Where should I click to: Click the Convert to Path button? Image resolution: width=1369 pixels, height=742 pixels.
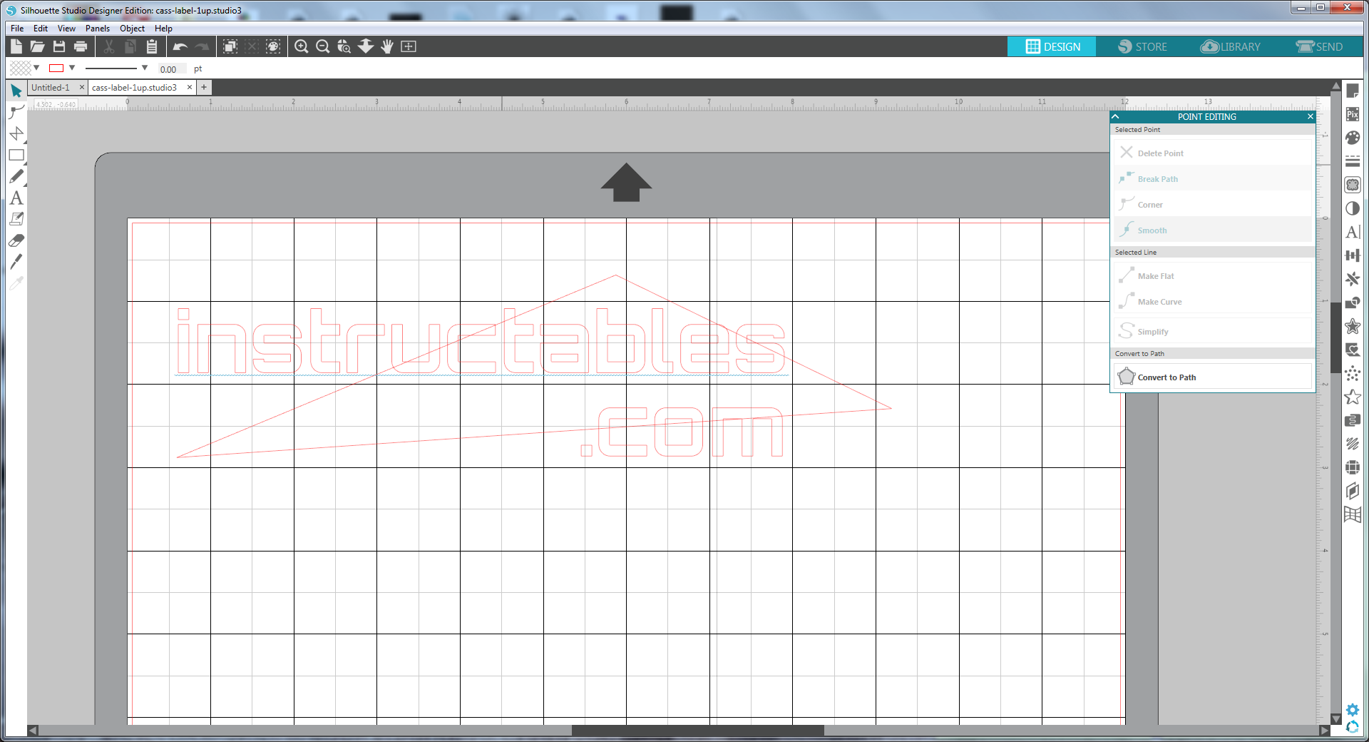tap(1213, 377)
